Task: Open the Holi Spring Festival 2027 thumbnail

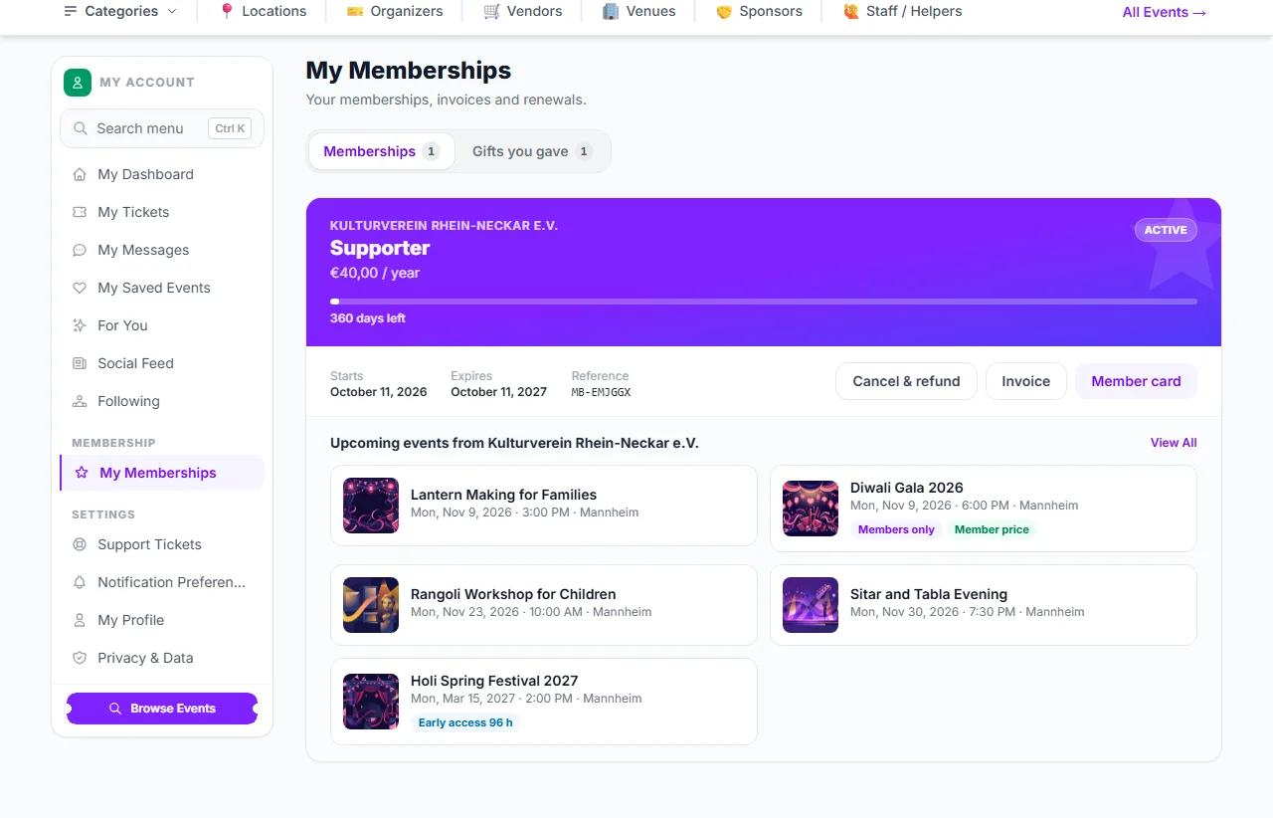Action: tap(371, 702)
